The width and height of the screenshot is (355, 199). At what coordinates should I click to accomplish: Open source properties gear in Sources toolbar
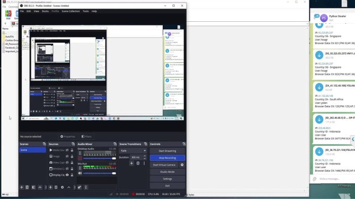(x=62, y=187)
